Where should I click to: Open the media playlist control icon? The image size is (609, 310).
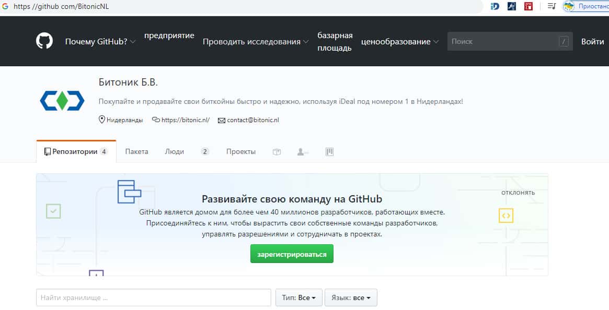(x=551, y=6)
